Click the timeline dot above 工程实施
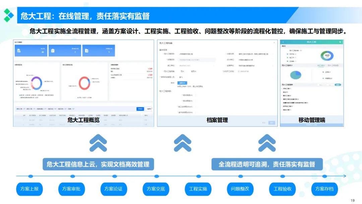Screen dimensions: 362x204 pos(198,176)
